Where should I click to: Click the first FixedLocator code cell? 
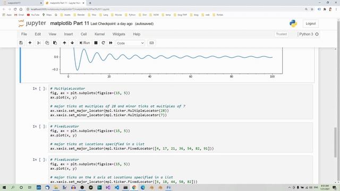[181, 137]
